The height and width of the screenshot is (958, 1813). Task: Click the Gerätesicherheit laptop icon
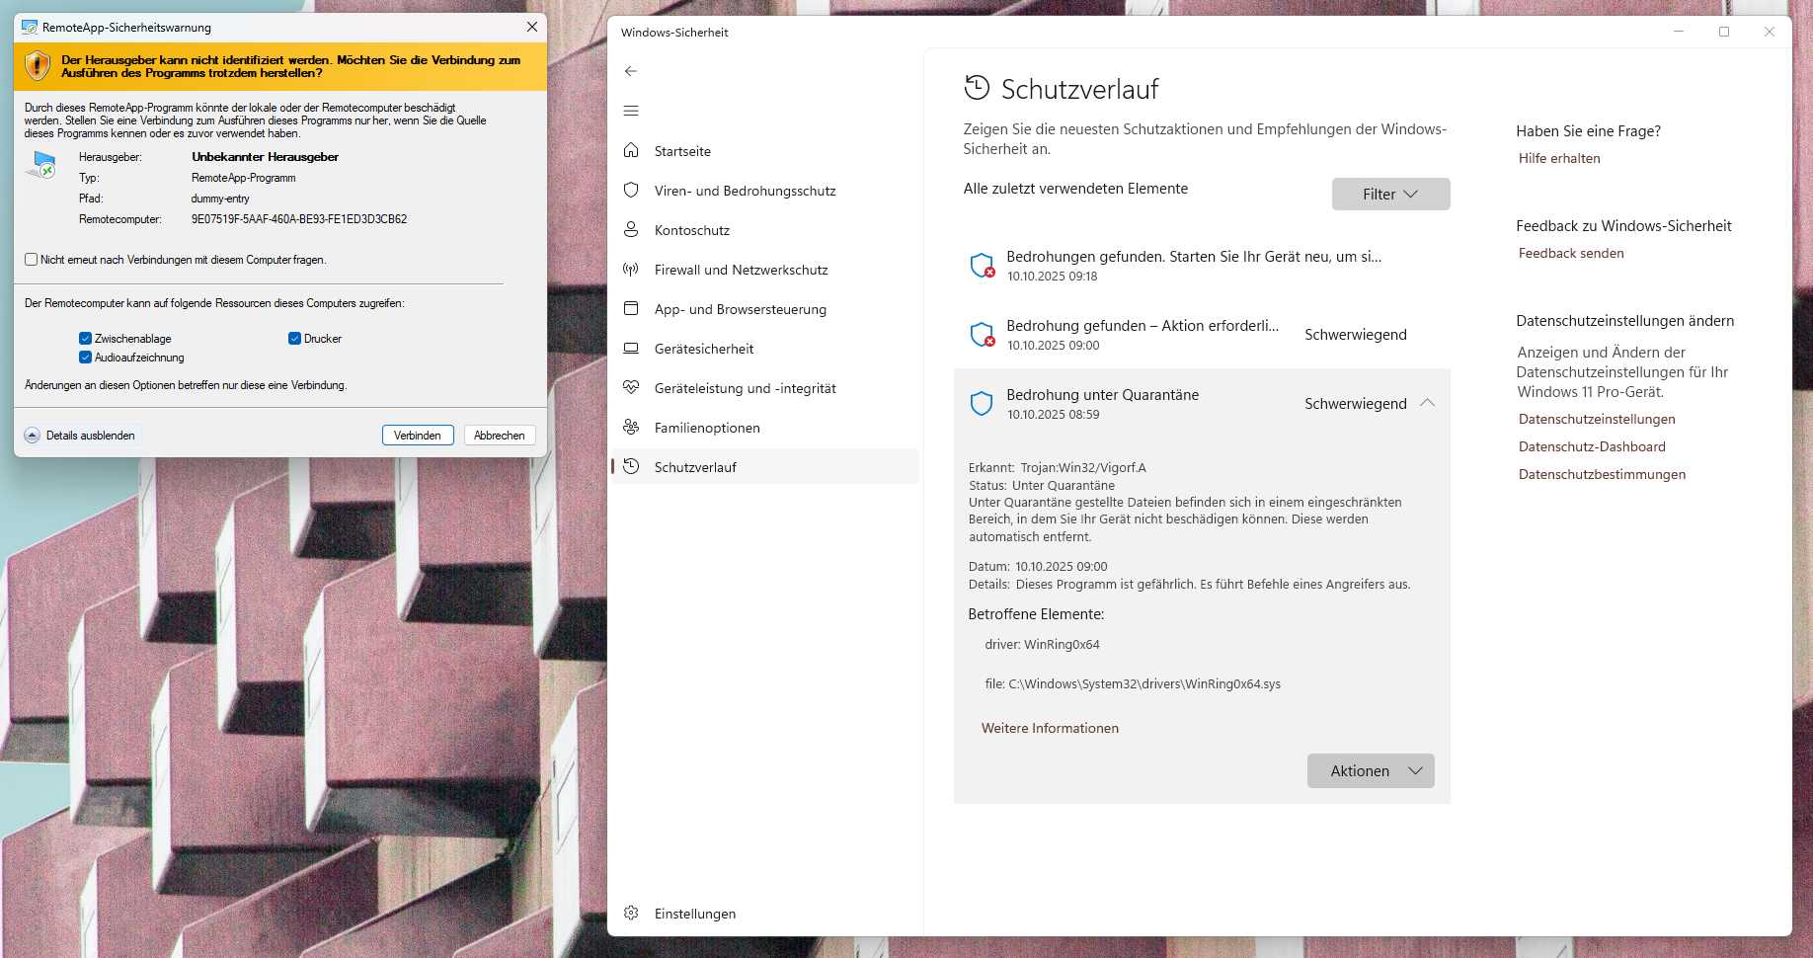(631, 348)
